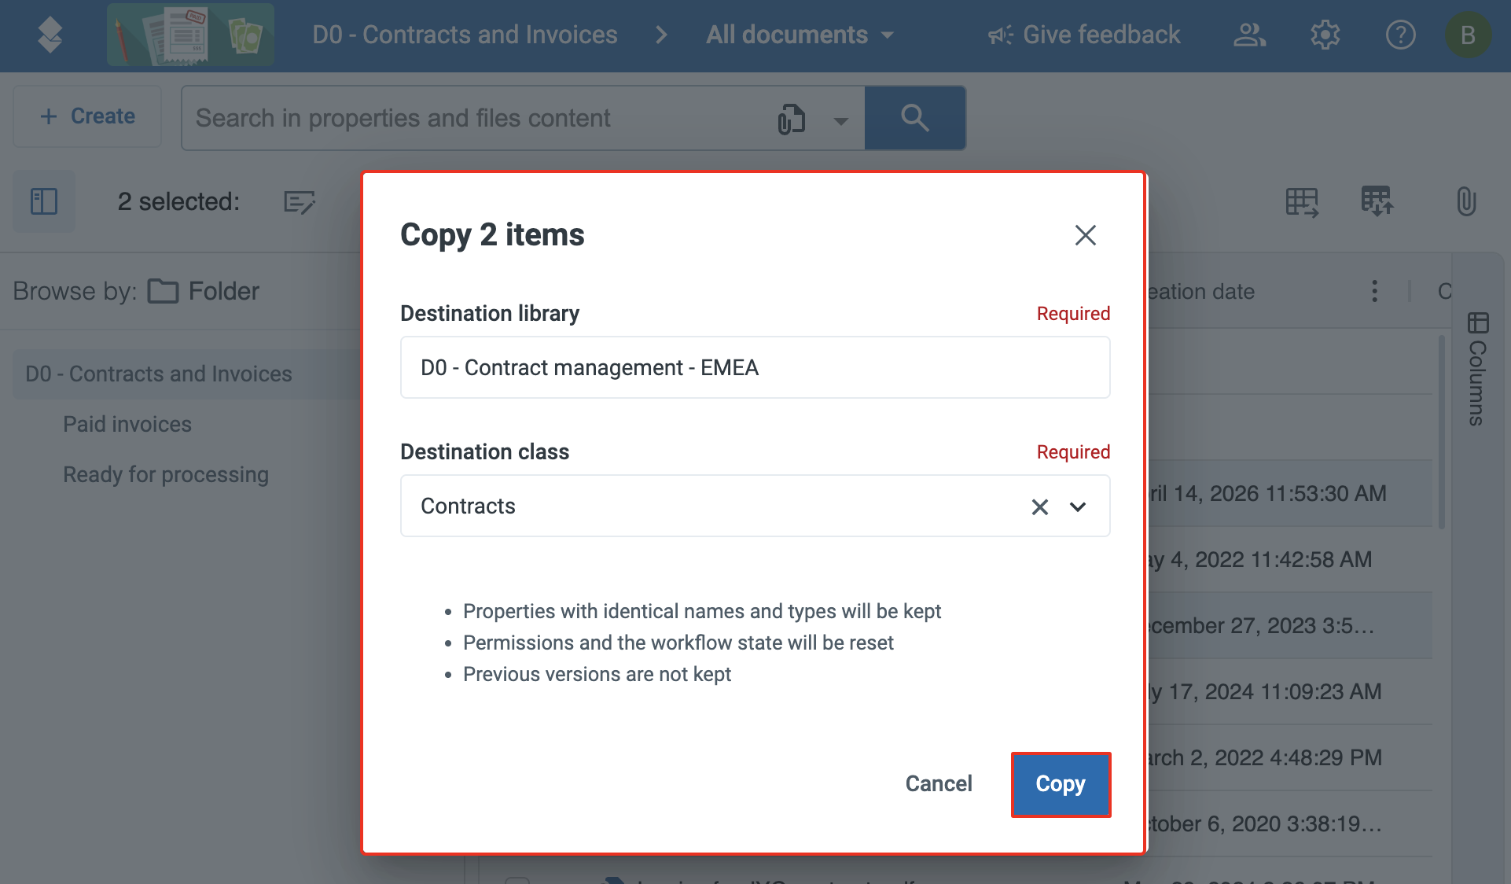The width and height of the screenshot is (1511, 884).
Task: Click the import table icon
Action: [1377, 201]
